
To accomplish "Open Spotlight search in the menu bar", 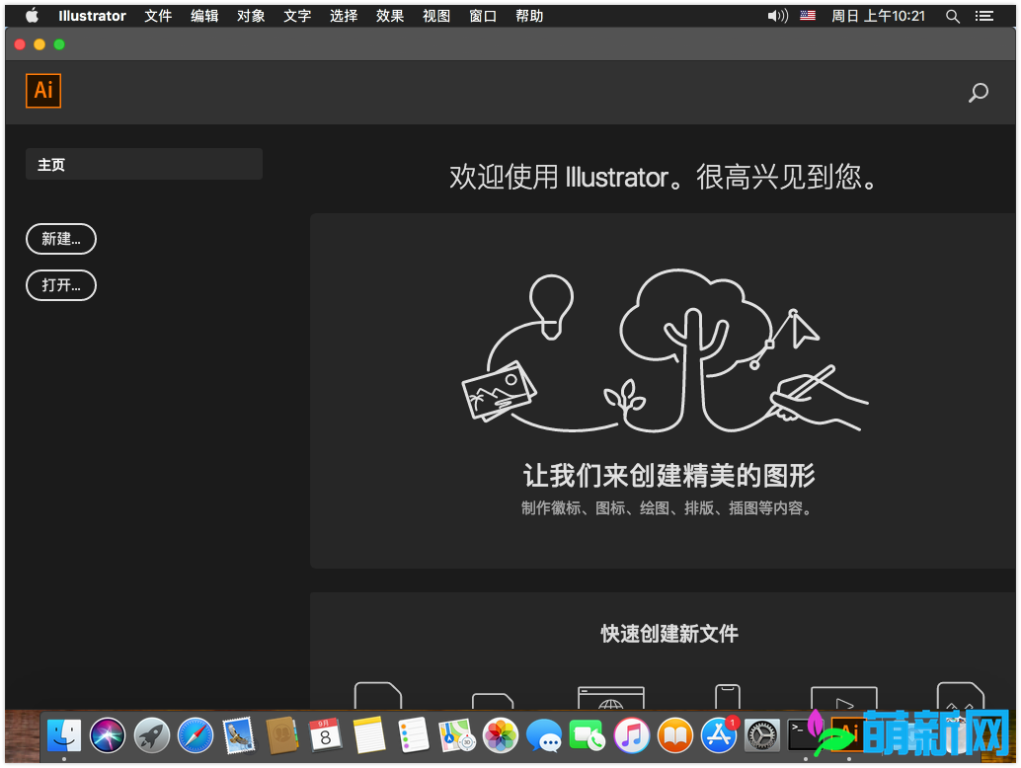I will 953,16.
